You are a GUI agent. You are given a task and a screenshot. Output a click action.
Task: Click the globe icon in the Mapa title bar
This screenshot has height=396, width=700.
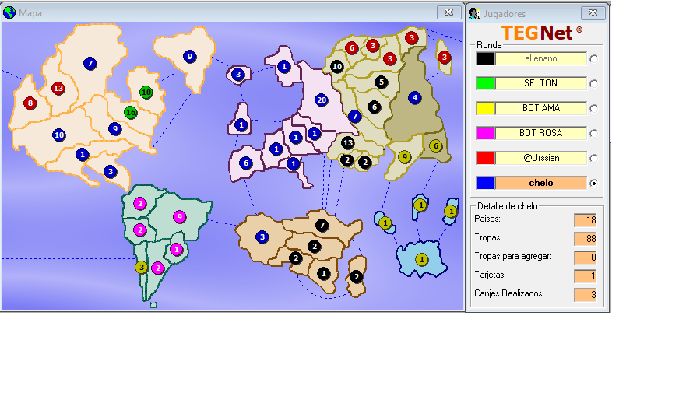click(x=9, y=12)
